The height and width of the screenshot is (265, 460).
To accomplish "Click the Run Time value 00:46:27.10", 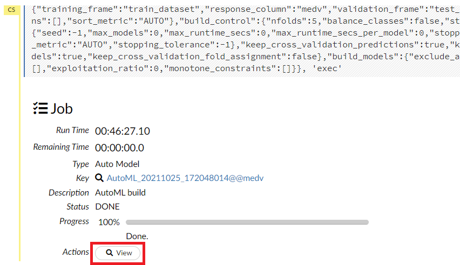I will pos(123,131).
